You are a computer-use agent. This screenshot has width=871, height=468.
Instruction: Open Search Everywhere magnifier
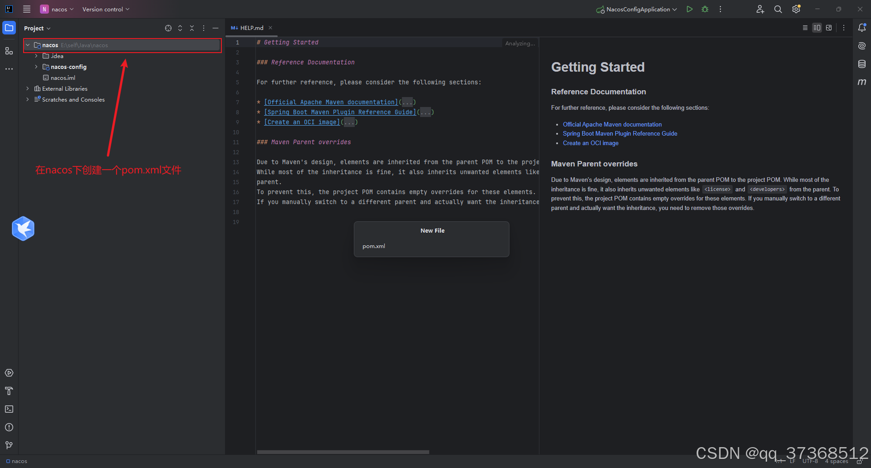tap(778, 9)
